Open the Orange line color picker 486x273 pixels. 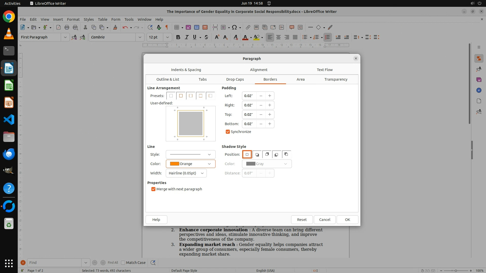[x=190, y=164]
